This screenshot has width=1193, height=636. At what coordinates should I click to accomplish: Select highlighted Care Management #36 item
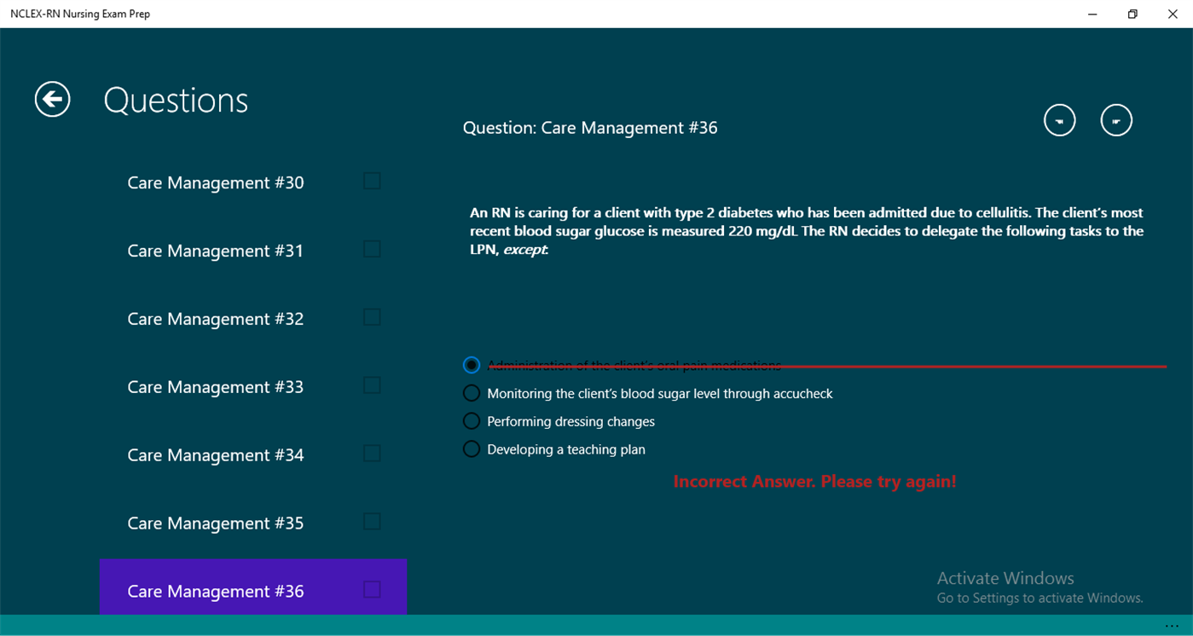click(253, 587)
